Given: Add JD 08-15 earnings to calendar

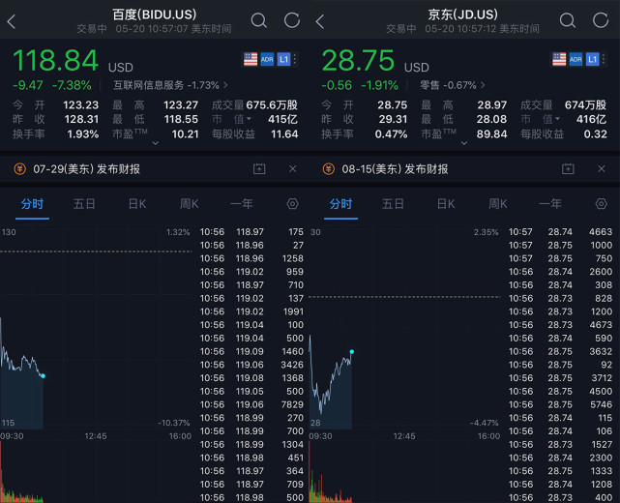Looking at the screenshot, I should 568,169.
